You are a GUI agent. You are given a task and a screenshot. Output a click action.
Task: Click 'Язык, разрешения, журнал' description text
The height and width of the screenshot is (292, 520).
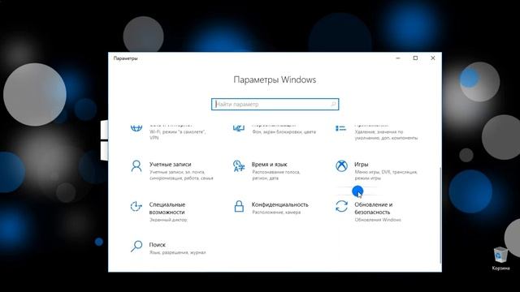177,252
